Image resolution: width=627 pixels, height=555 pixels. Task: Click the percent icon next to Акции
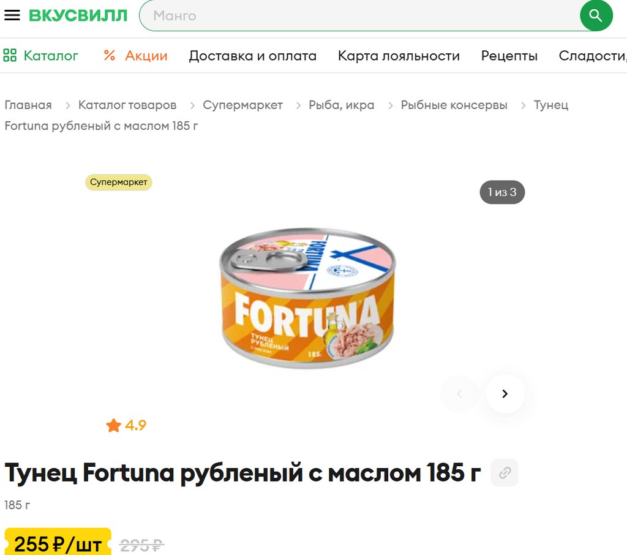click(110, 55)
